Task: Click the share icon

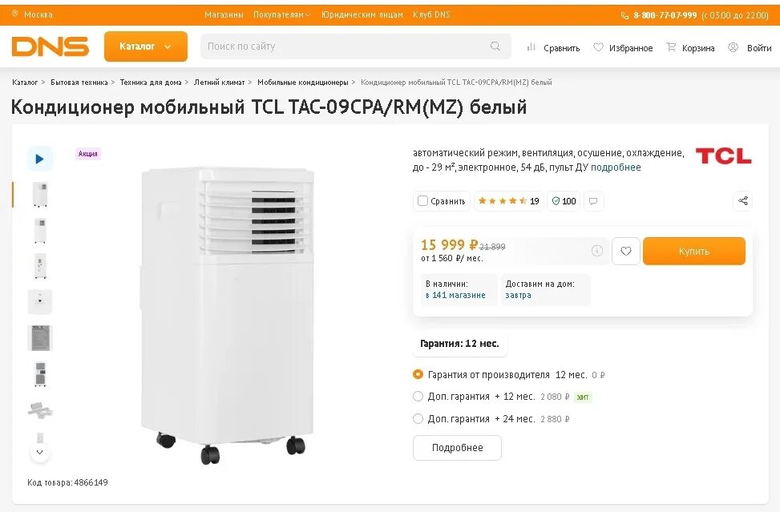Action: (742, 201)
